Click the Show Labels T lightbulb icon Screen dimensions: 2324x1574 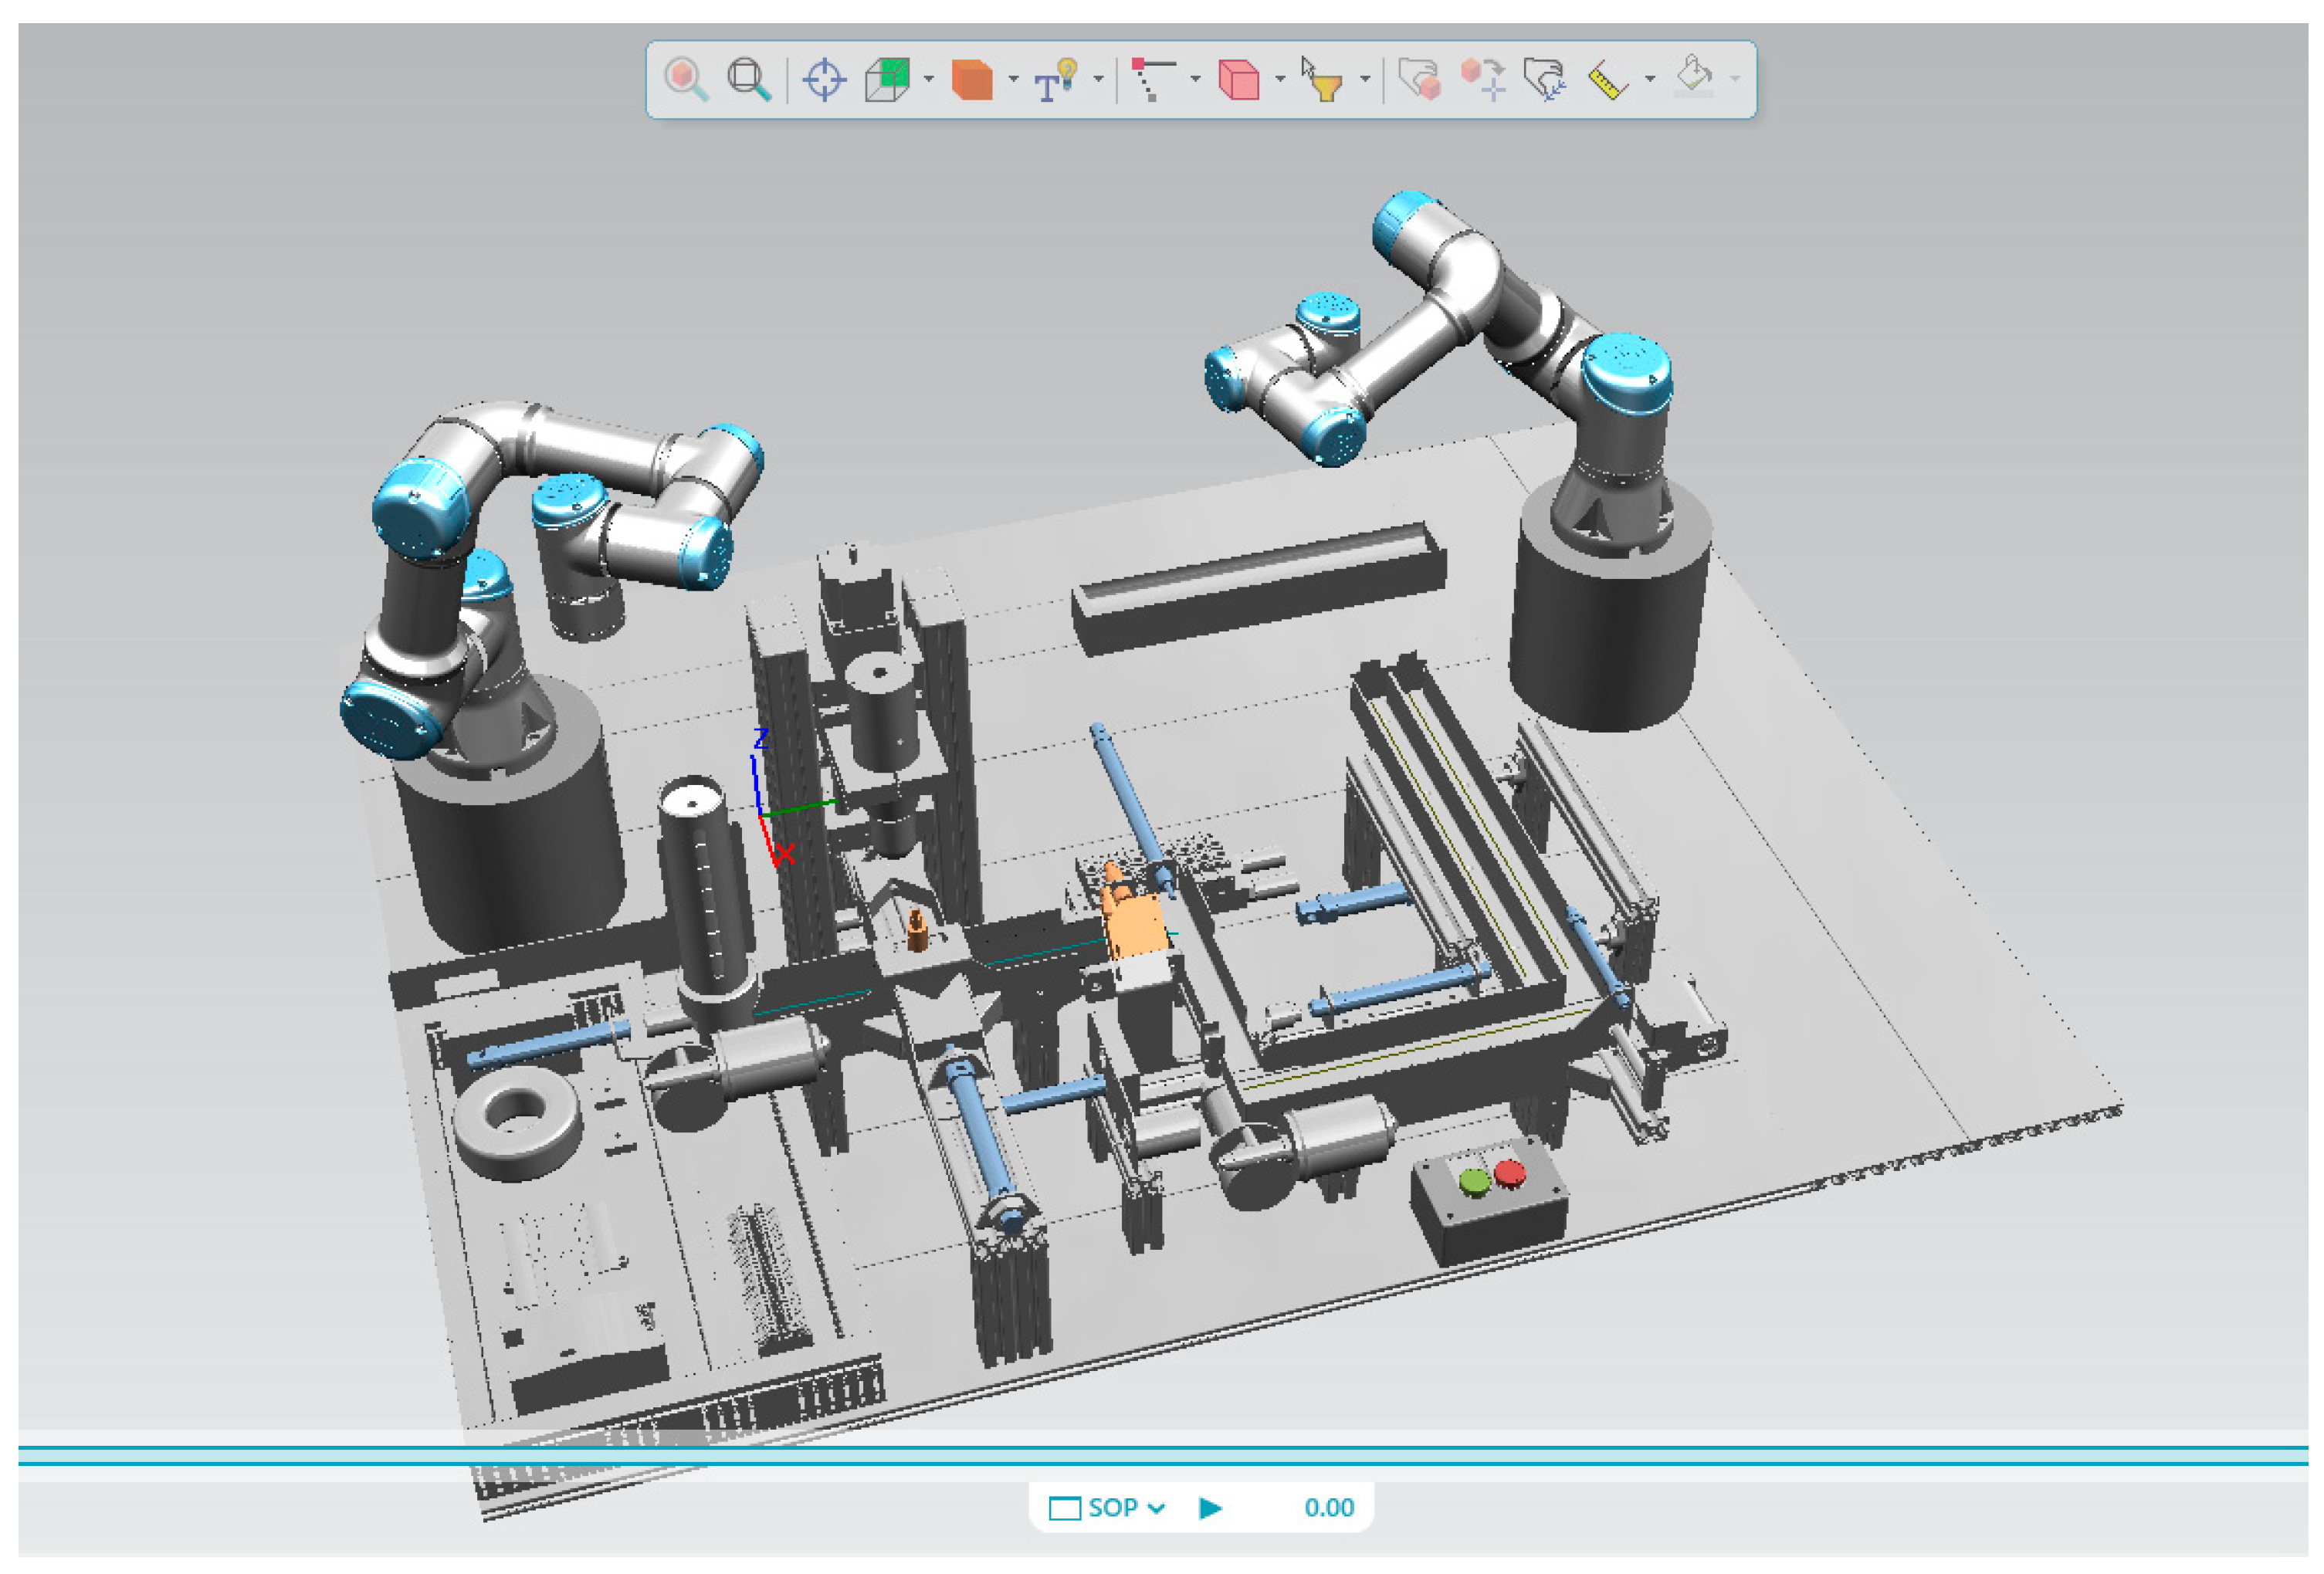click(x=1055, y=79)
